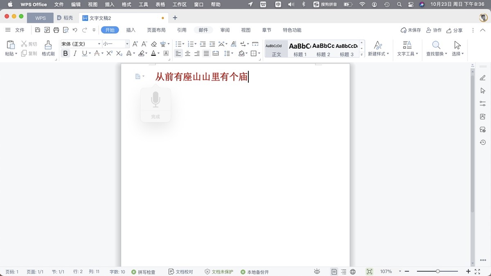491x276 pixels.
Task: Switch to web layout globe view
Action: point(353,272)
